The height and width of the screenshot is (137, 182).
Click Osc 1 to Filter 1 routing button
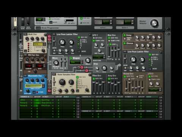pos(49,36)
